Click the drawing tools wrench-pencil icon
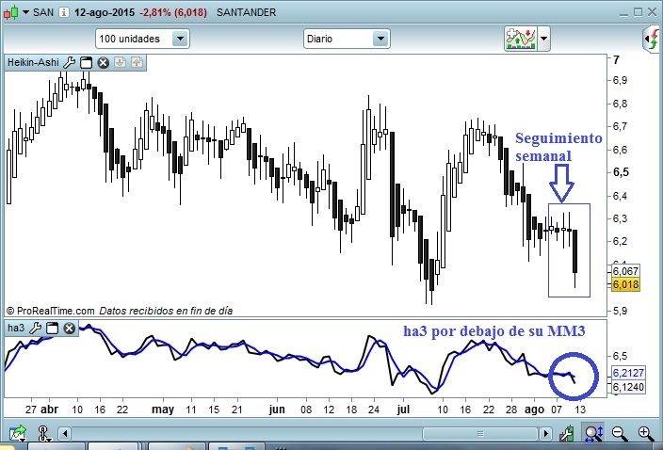This screenshot has width=663, height=450. coord(567,433)
